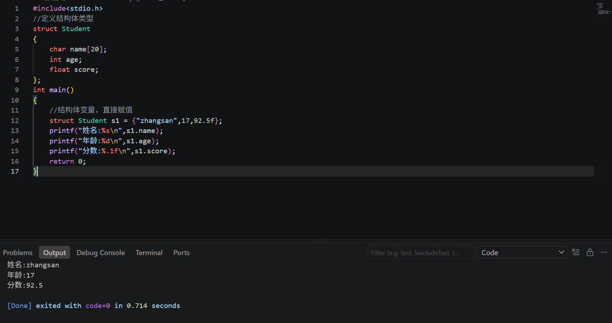Click output line '分数:92.5'
Viewport: 612px width, 323px height.
click(x=25, y=285)
